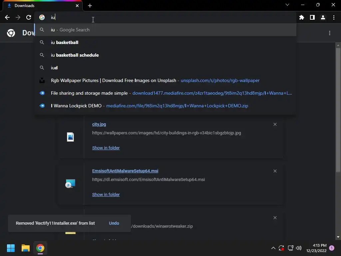The width and height of the screenshot is (341, 256).
Task: Open the wallpapers.com city.jpg source URL
Action: pyautogui.click(x=167, y=133)
